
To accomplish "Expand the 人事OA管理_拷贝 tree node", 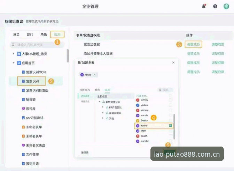I will pyautogui.click(x=14, y=53).
